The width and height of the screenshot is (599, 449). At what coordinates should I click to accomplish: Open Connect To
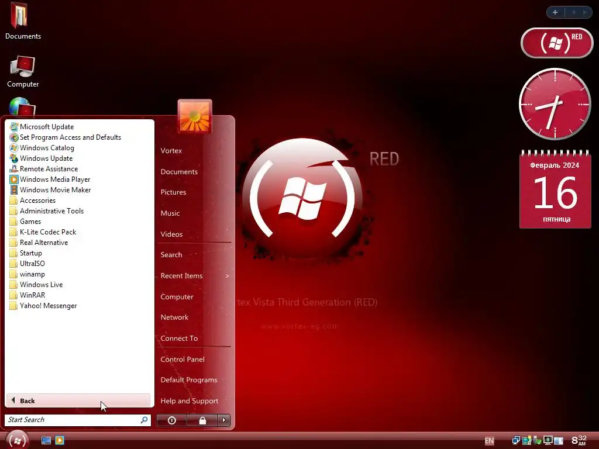click(x=179, y=339)
